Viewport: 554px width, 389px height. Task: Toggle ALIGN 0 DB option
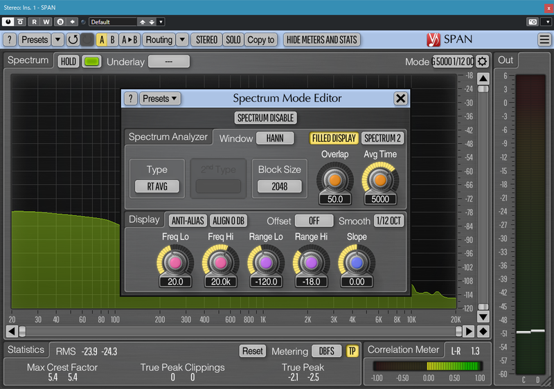229,221
